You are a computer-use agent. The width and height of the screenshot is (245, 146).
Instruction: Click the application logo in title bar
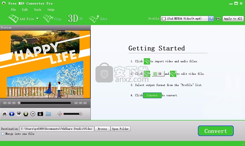(4, 3)
